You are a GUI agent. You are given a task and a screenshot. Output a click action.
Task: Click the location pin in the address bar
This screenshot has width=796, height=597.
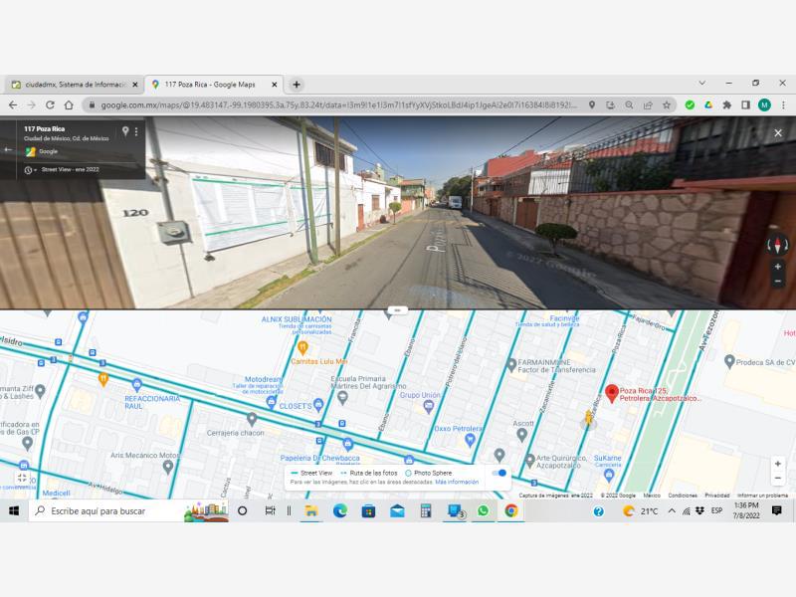(592, 105)
